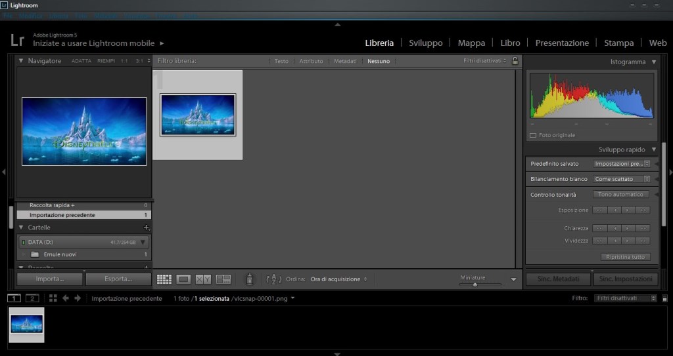Viewport: 673px width, 356px height.
Task: Select the filmstrip thumbnail vlcsnap-00001
Action: click(x=26, y=325)
